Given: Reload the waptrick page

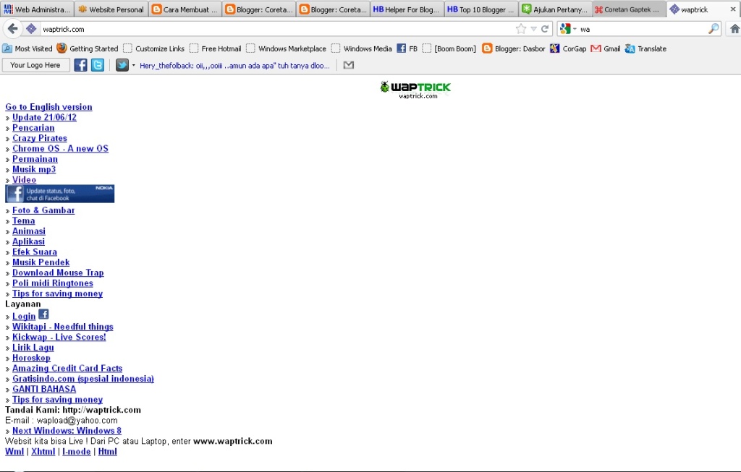Looking at the screenshot, I should point(545,29).
